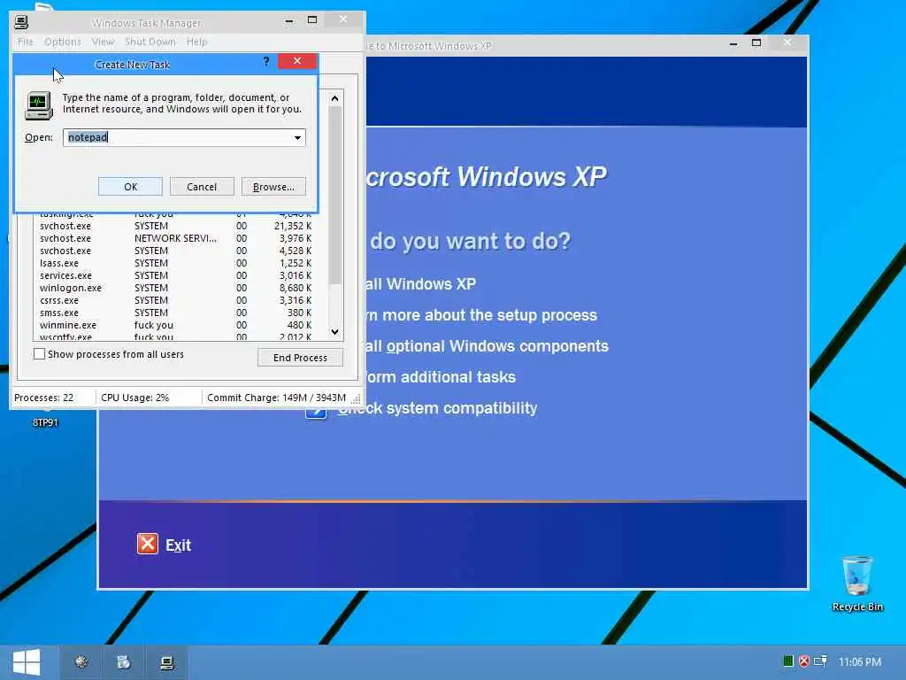Click the network connection tray icon
This screenshot has width=906, height=680.
click(820, 661)
